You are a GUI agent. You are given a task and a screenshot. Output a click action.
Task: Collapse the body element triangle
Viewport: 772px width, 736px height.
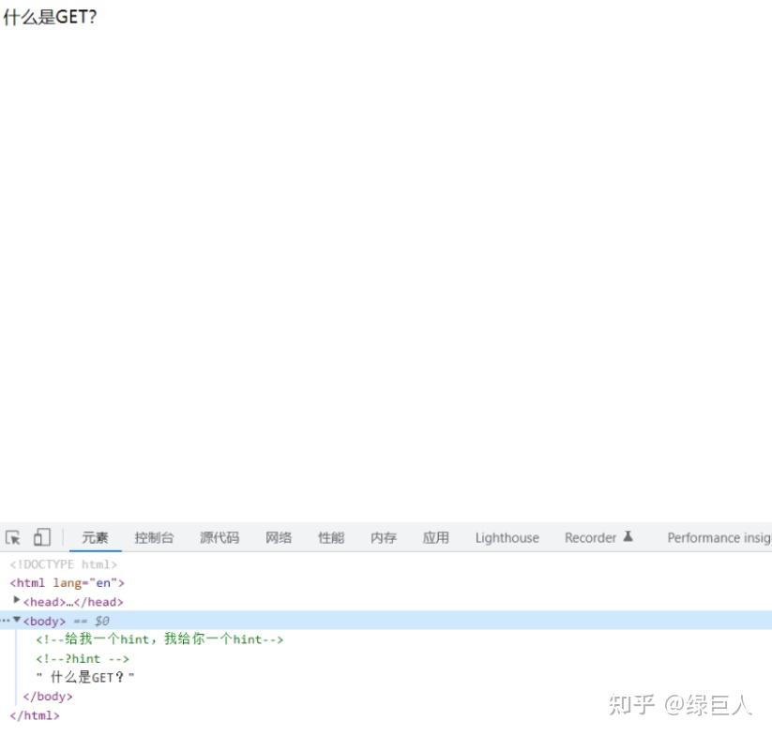[x=15, y=620]
